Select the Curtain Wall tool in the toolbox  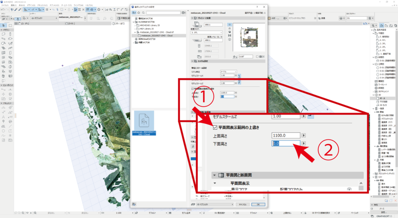tap(4, 53)
